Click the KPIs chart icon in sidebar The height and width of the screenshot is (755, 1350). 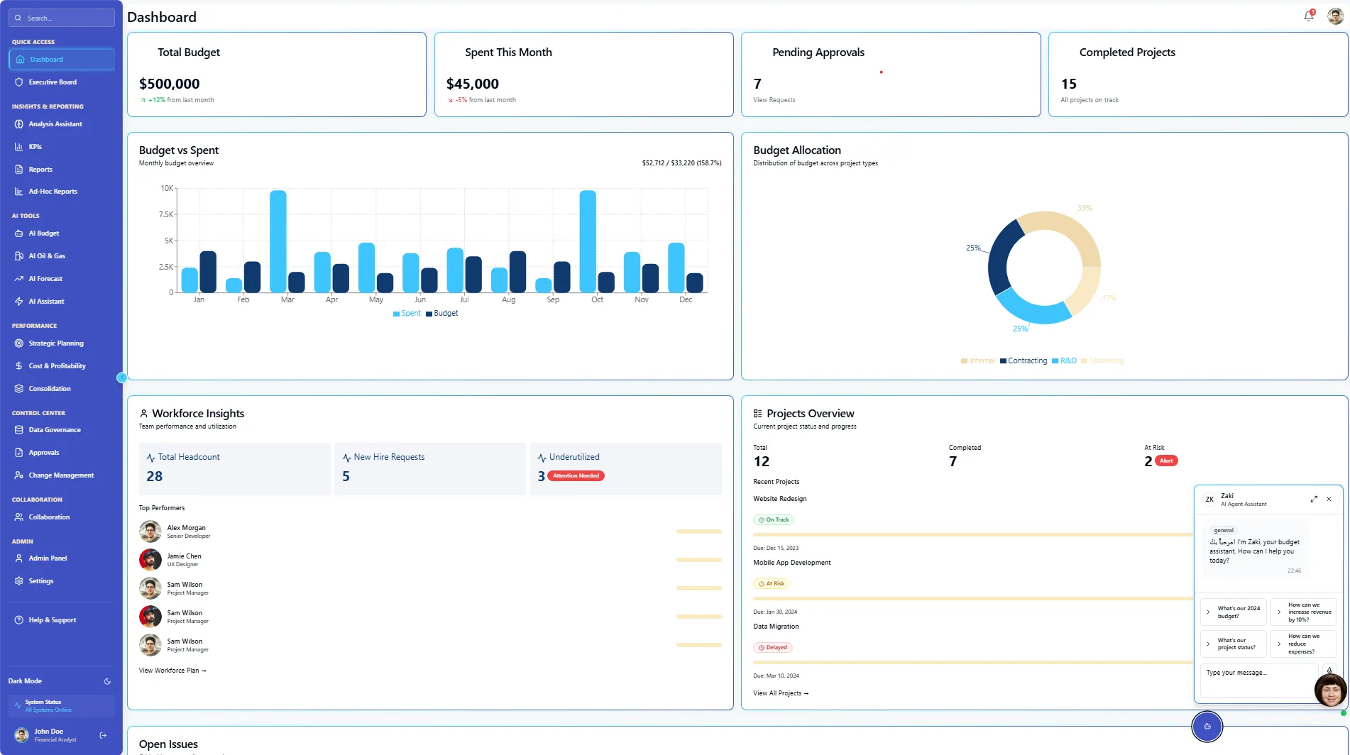point(19,147)
